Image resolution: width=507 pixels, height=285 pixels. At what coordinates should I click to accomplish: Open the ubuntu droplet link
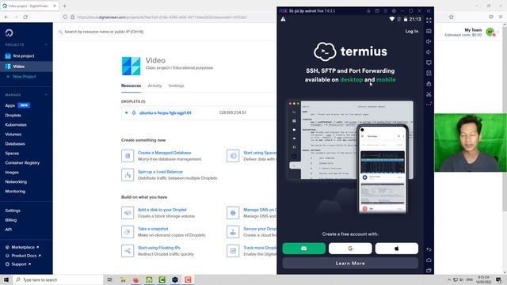[x=166, y=112]
